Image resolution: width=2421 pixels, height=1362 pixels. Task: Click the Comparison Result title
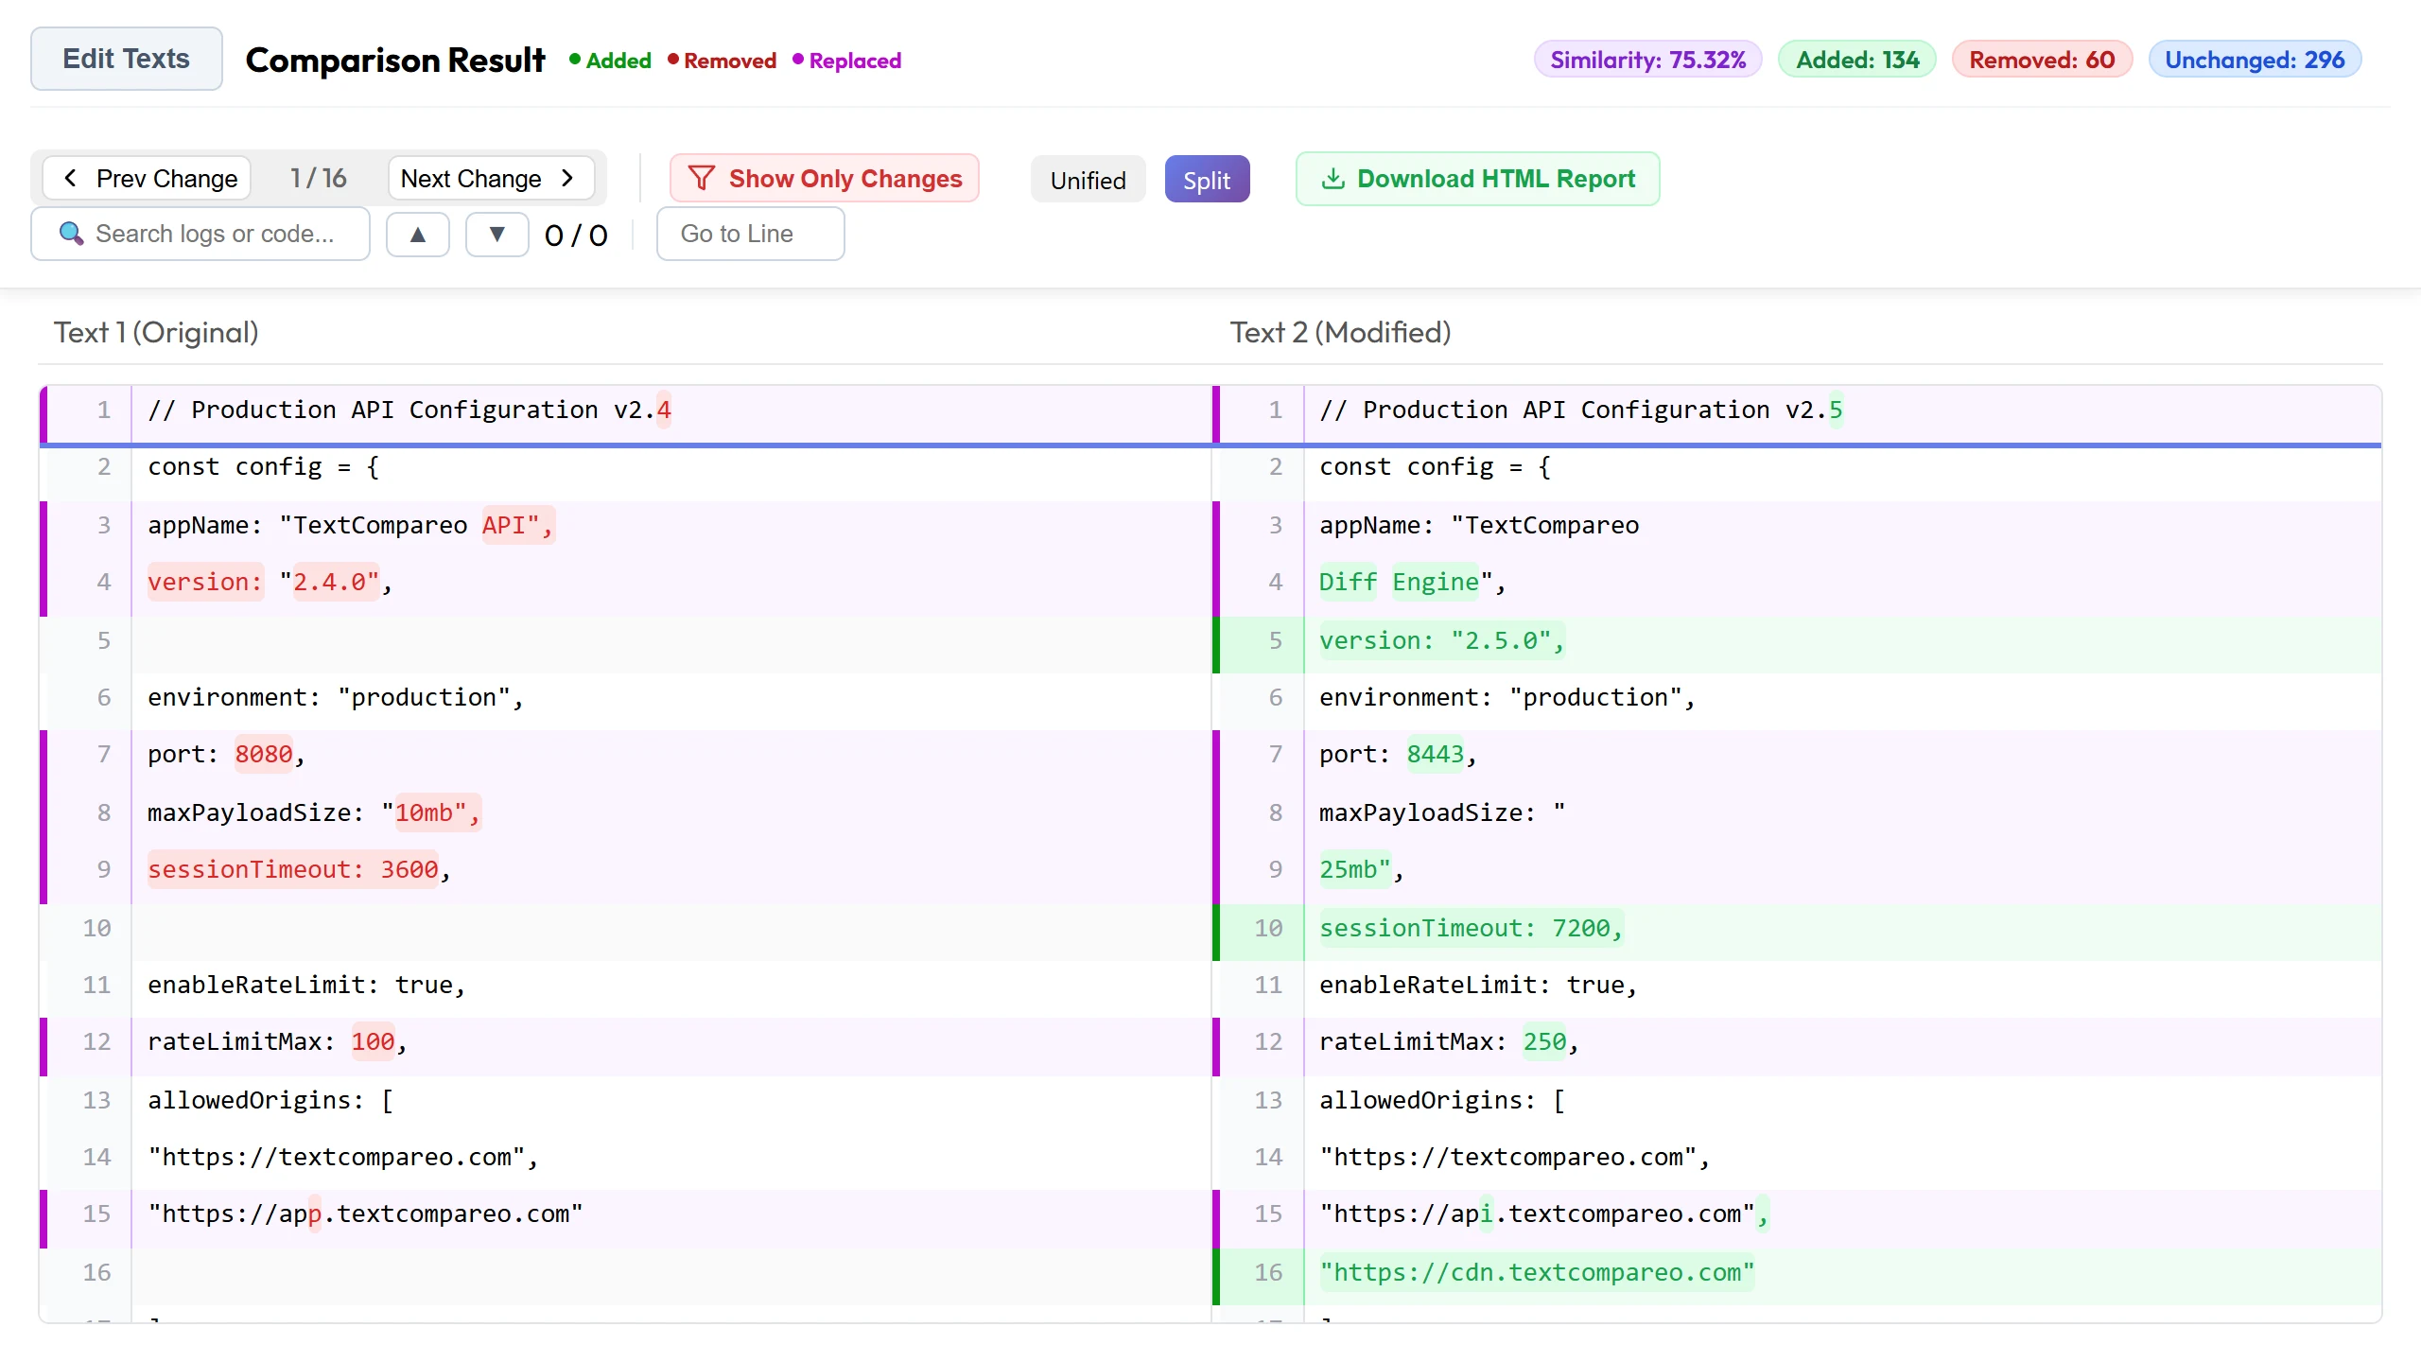coord(395,60)
